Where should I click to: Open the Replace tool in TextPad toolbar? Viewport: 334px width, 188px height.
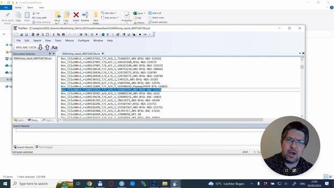click(129, 34)
